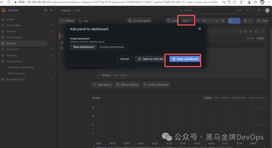Viewport: 272px width, 148px height.
Task: Toggle the Outline button
Action: click(67, 21)
